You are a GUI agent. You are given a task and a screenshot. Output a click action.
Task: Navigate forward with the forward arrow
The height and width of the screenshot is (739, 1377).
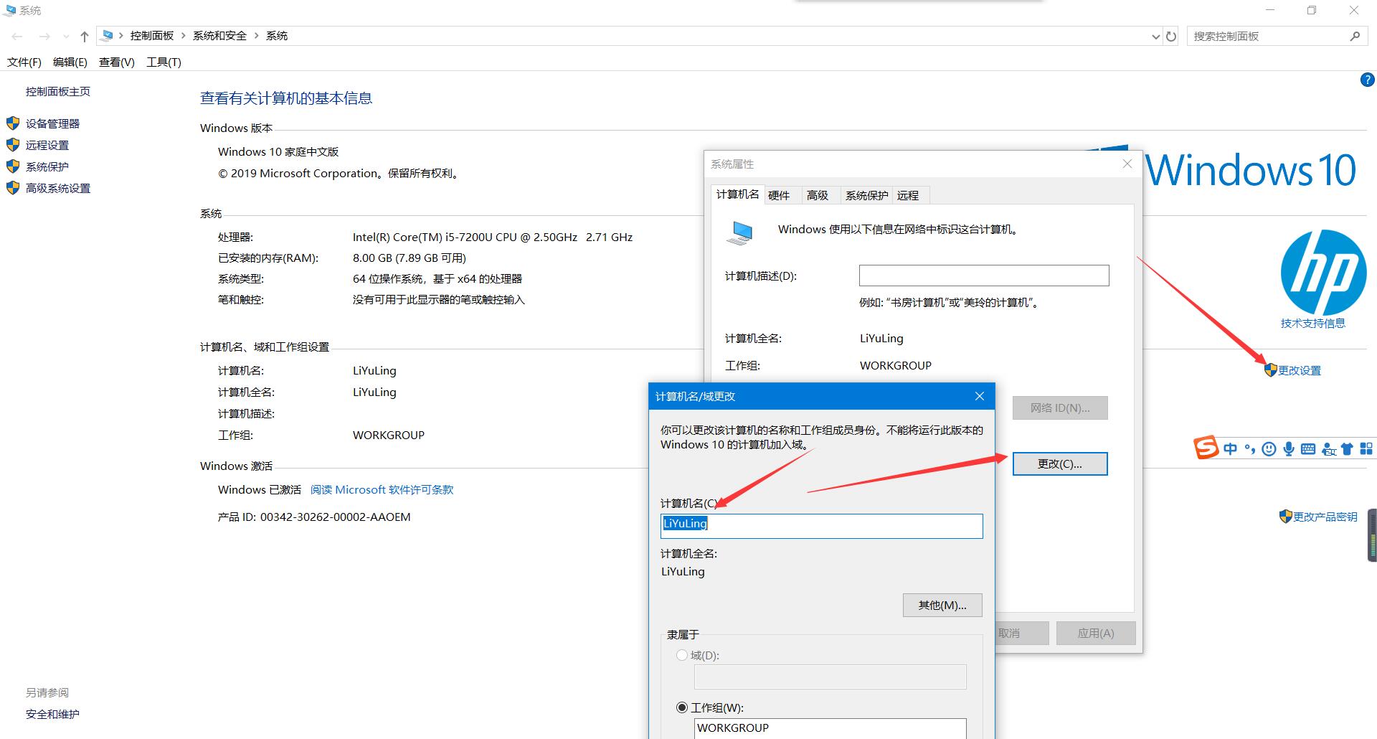[x=44, y=36]
